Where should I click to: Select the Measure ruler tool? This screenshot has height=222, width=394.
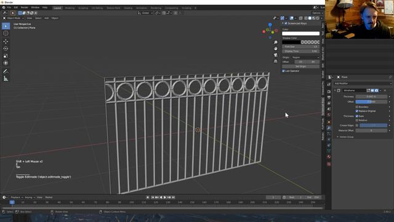(6, 79)
